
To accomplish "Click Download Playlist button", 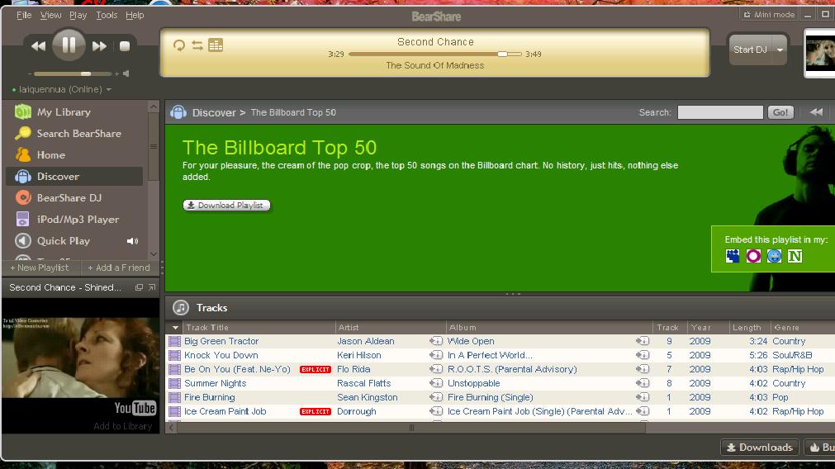I will 226,205.
